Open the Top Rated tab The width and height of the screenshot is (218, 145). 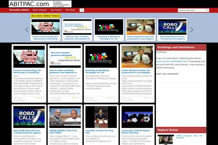coord(56,10)
